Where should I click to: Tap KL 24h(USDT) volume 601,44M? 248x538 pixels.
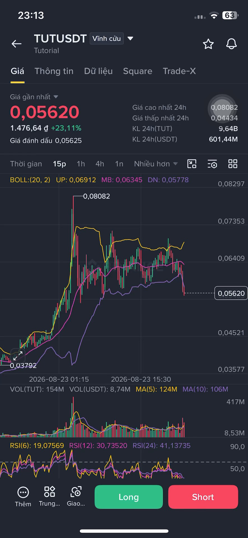(223, 139)
